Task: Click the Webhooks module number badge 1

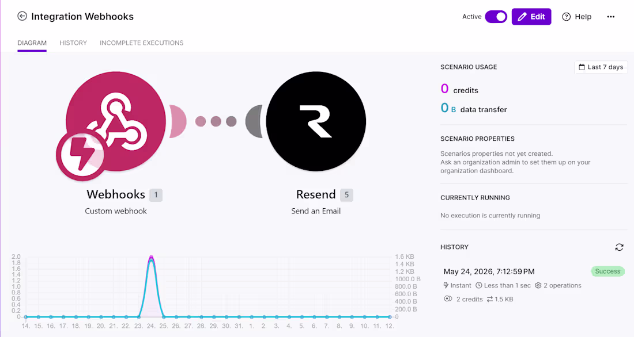Action: 156,195
